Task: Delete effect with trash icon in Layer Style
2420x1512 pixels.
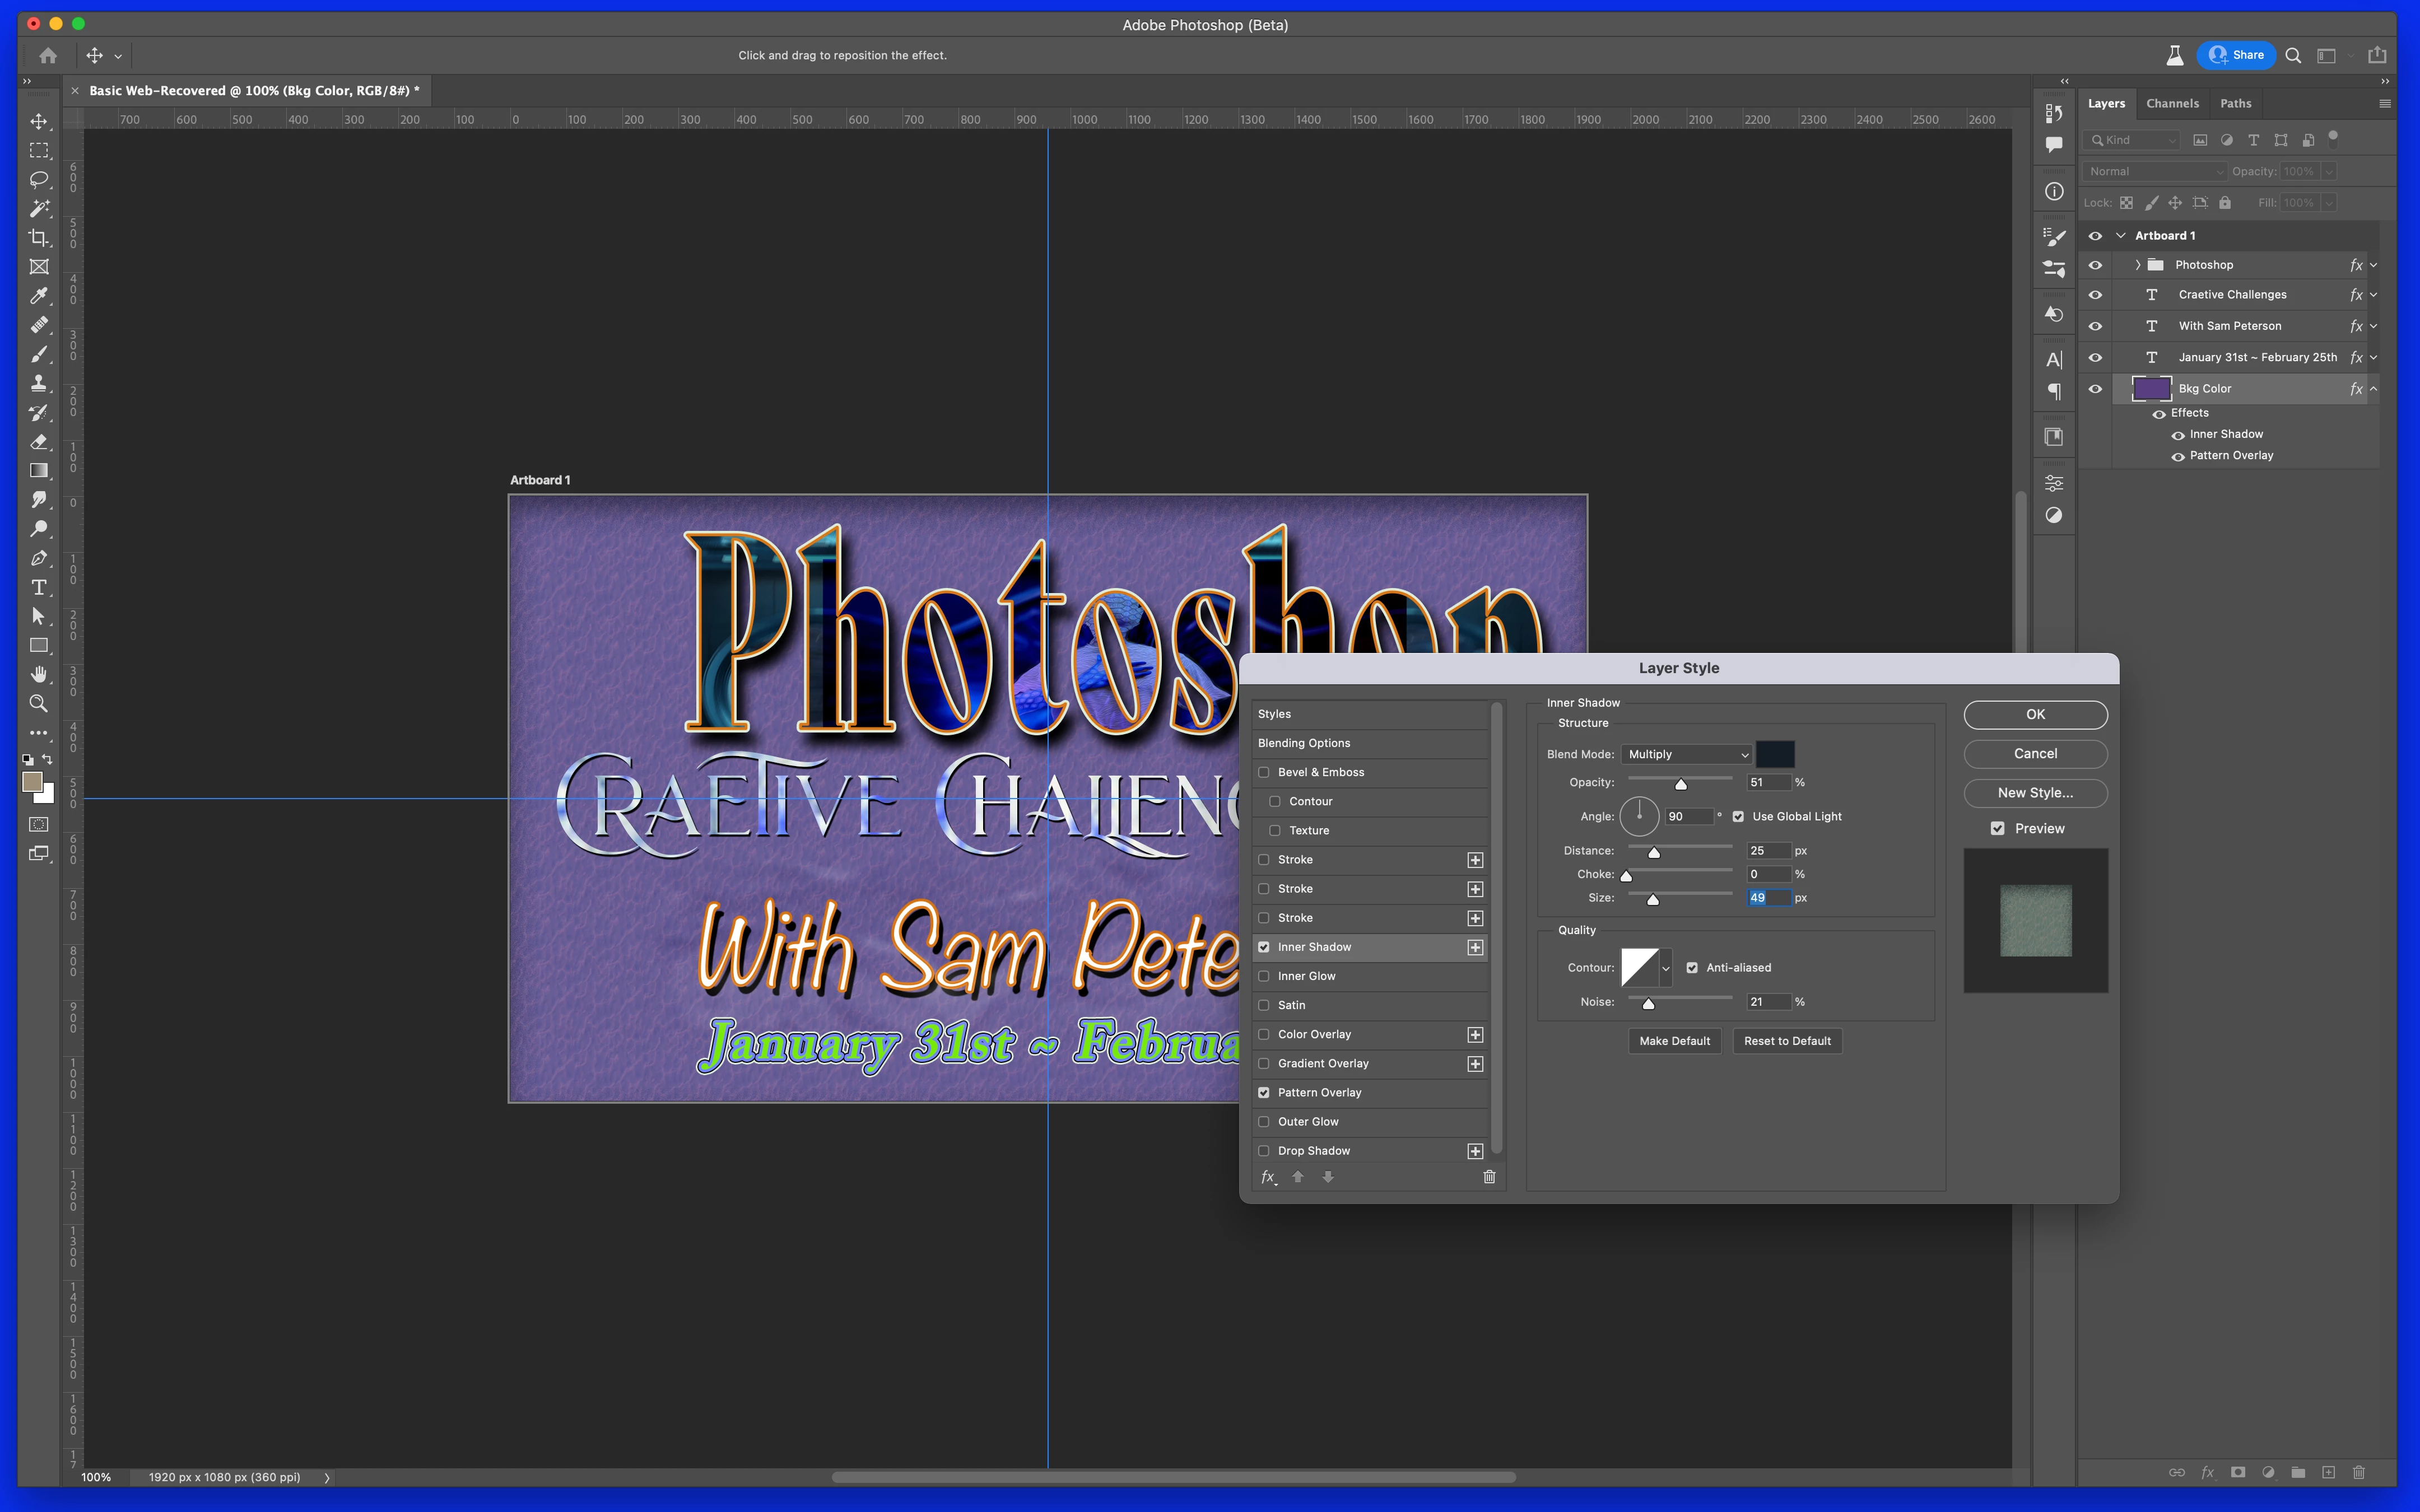Action: tap(1489, 1177)
